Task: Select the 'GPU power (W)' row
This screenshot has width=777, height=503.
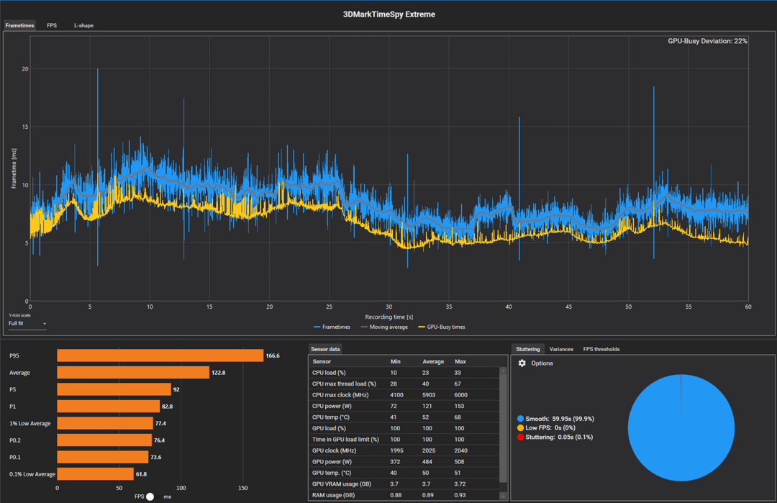Action: pos(404,462)
